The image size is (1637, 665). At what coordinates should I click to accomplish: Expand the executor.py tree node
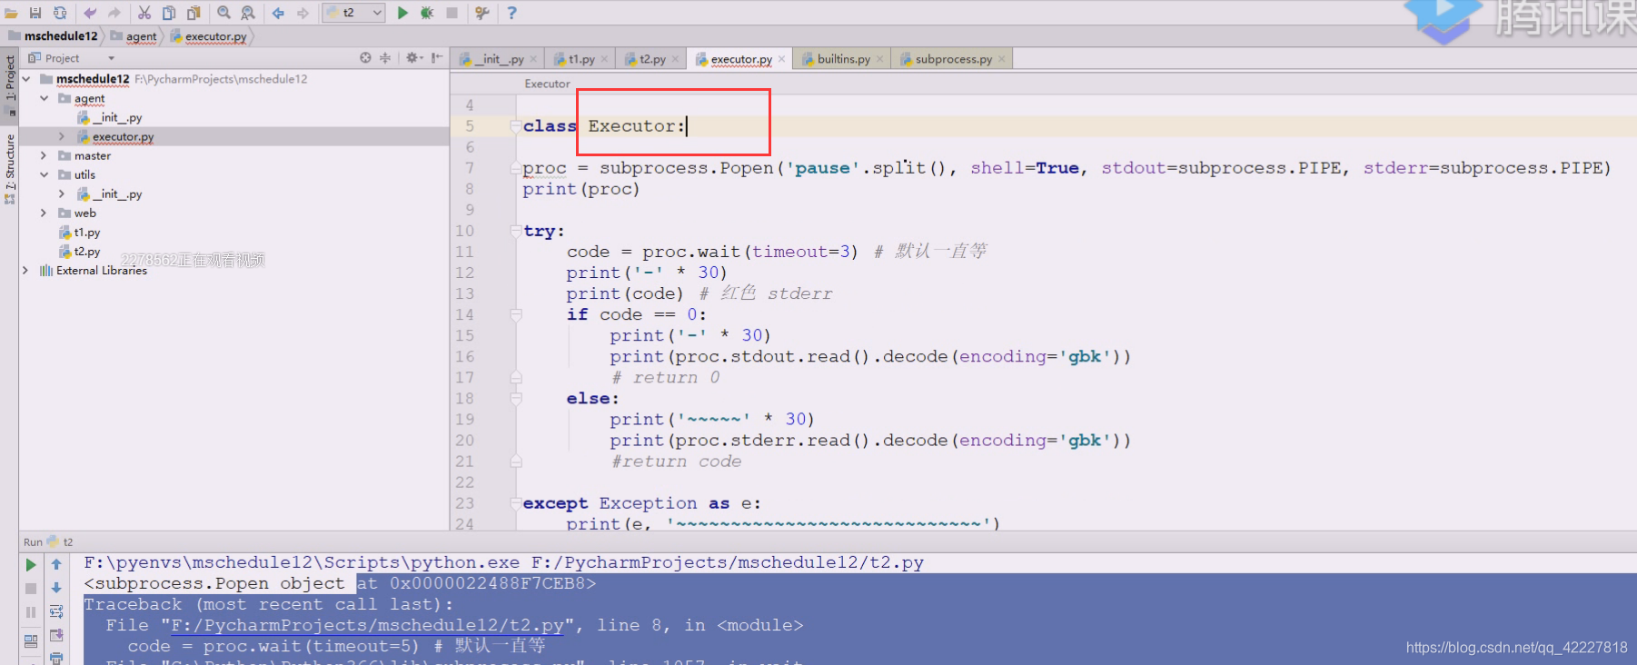click(x=62, y=136)
